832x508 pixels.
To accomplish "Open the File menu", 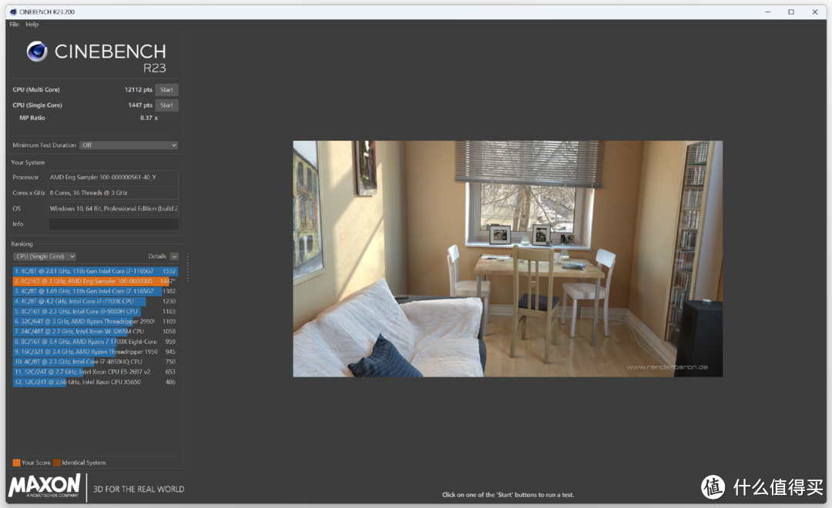I will (15, 25).
